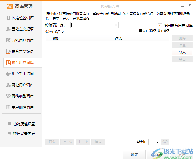
Task: Click the trash icon beside 用户删除词库
Action: tap(8, 107)
